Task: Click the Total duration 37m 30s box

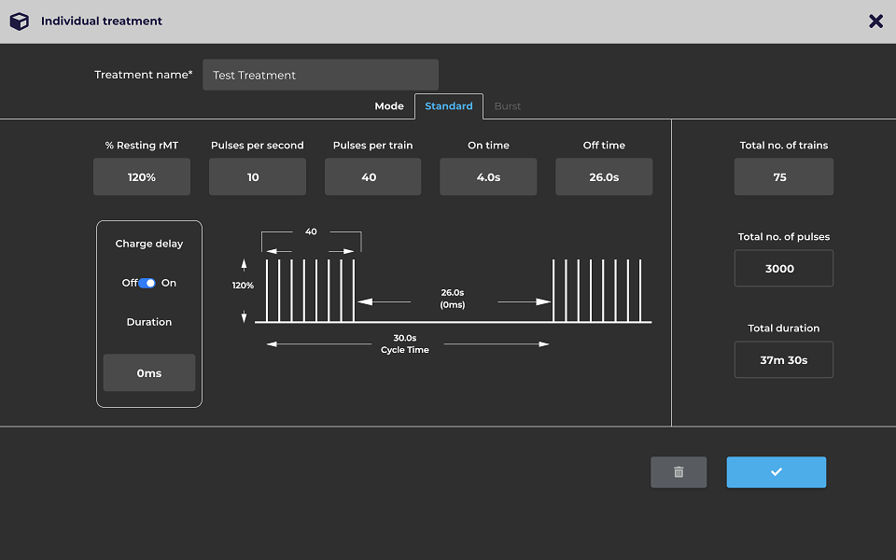Action: point(783,360)
